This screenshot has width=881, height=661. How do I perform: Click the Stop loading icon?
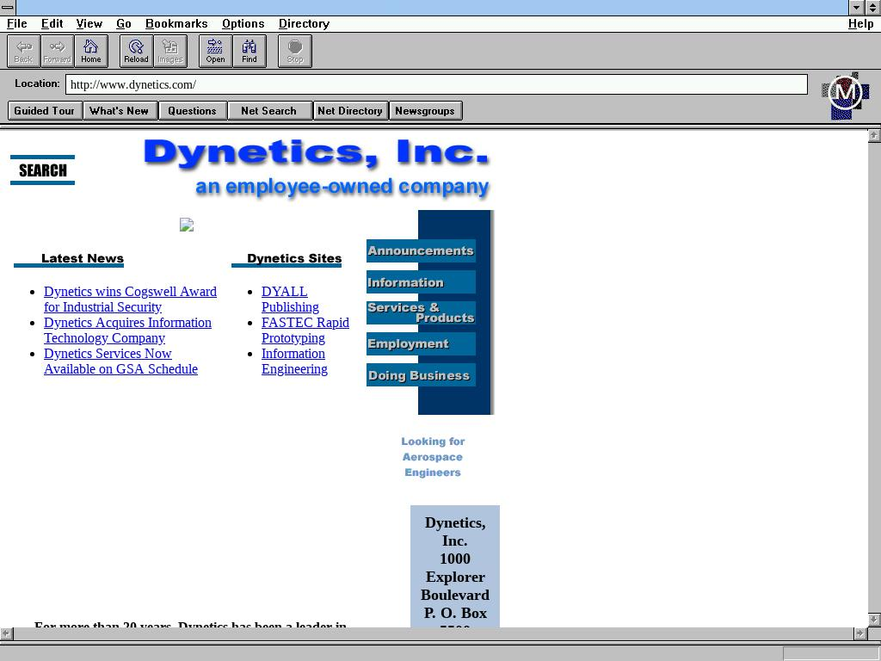coord(294,51)
